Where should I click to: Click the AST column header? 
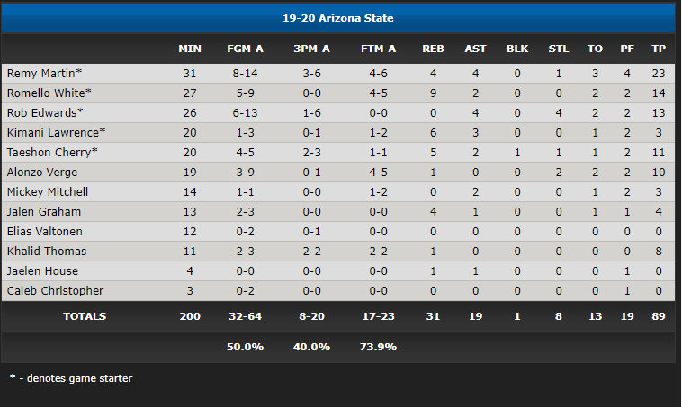click(475, 49)
